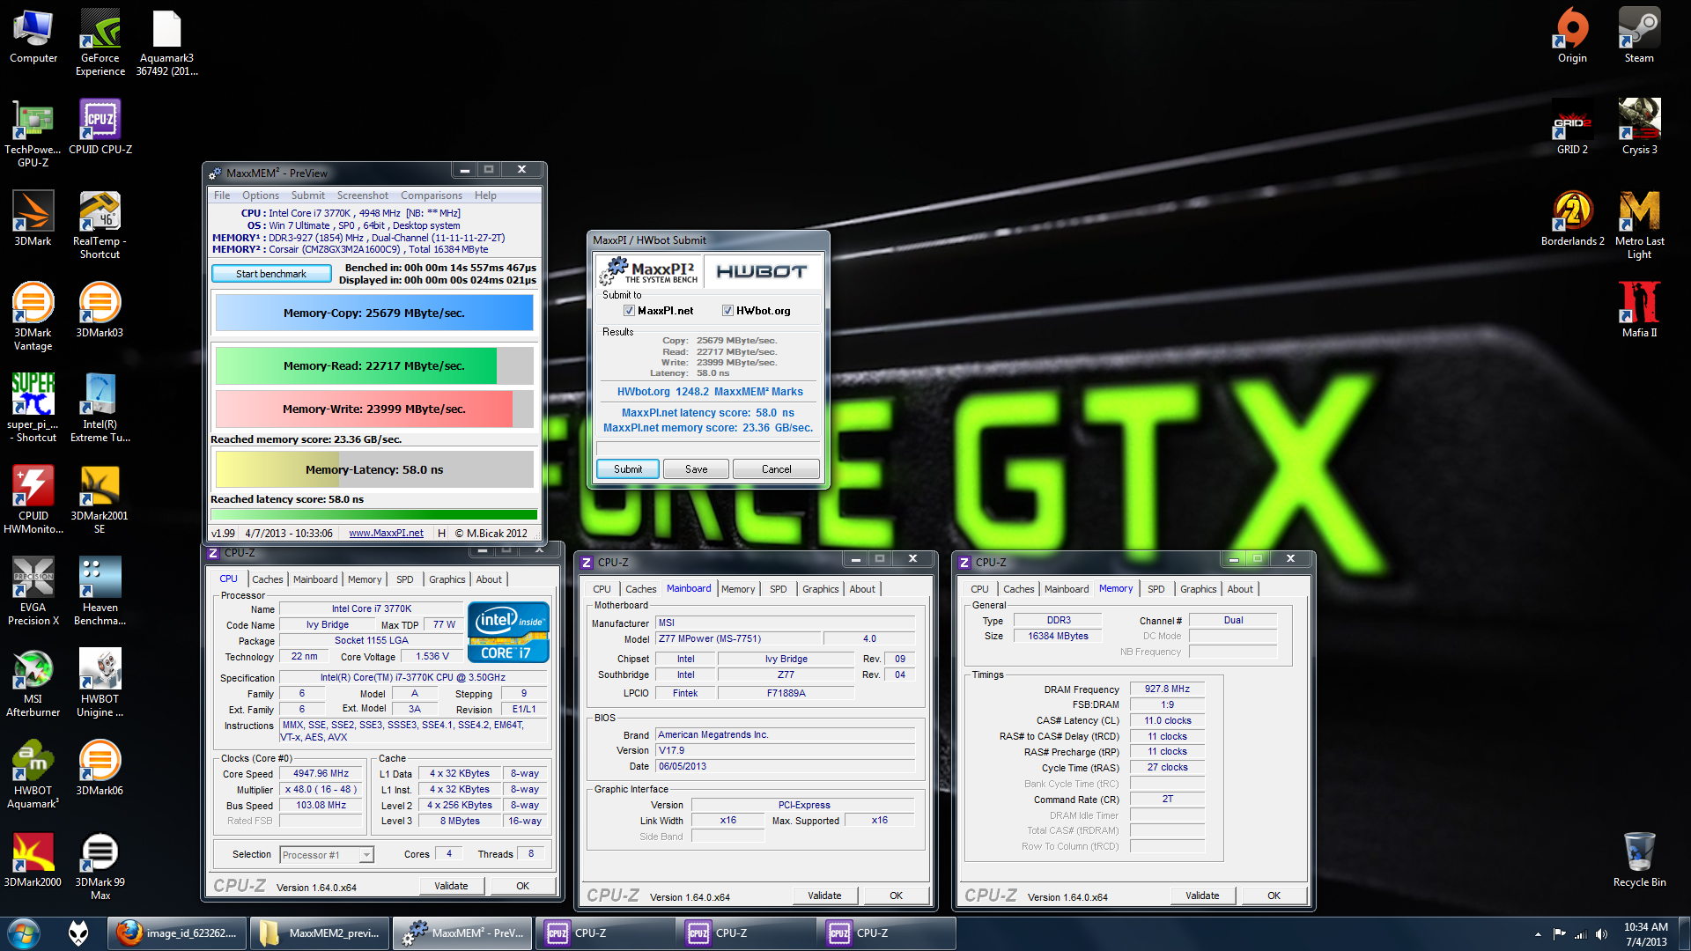This screenshot has width=1691, height=951.
Task: Launch 3DMark 99 Max icon
Action: point(100,866)
